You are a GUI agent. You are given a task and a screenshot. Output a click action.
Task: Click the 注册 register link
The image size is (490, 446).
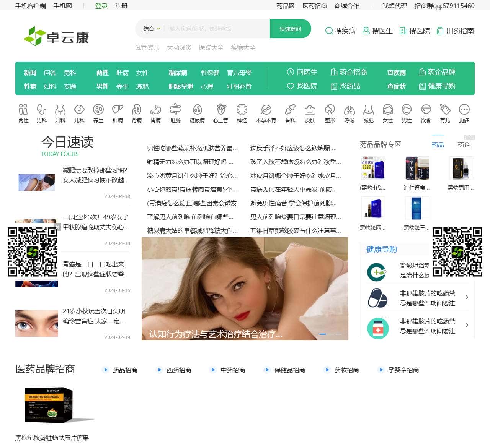[121, 6]
